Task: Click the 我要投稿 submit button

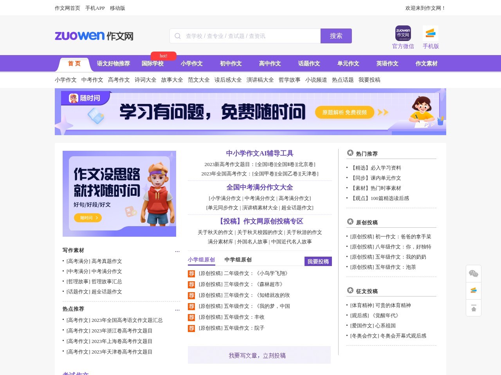Action: pos(318,261)
